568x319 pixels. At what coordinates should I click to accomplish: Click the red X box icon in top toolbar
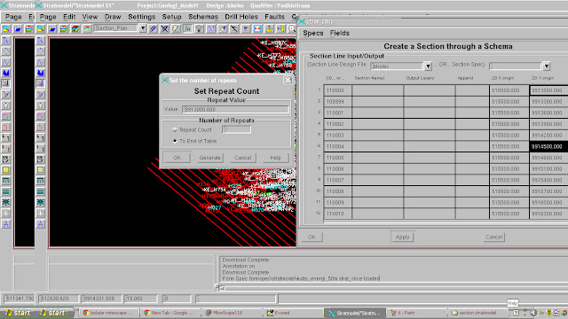(257, 28)
